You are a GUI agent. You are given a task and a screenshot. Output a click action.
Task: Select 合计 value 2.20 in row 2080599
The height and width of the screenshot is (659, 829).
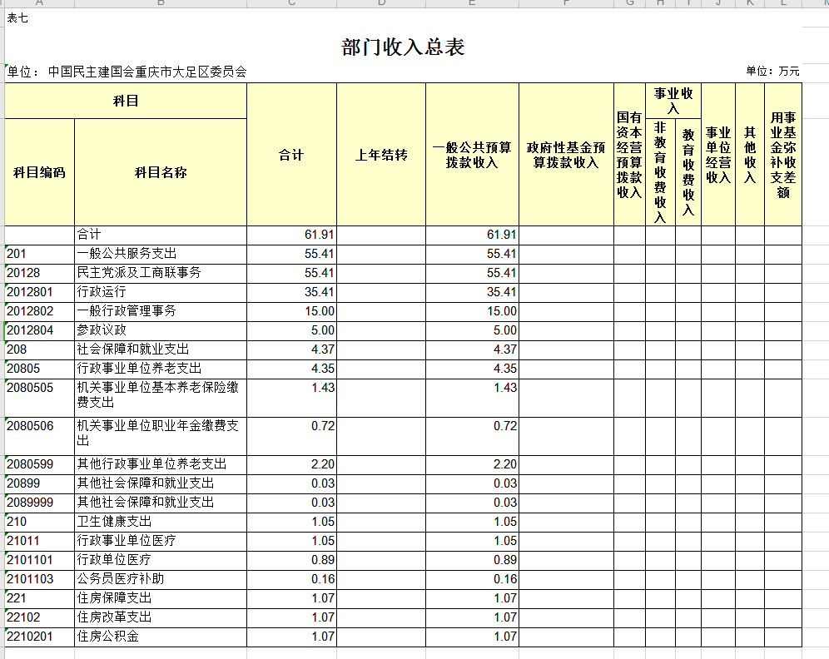click(x=292, y=464)
